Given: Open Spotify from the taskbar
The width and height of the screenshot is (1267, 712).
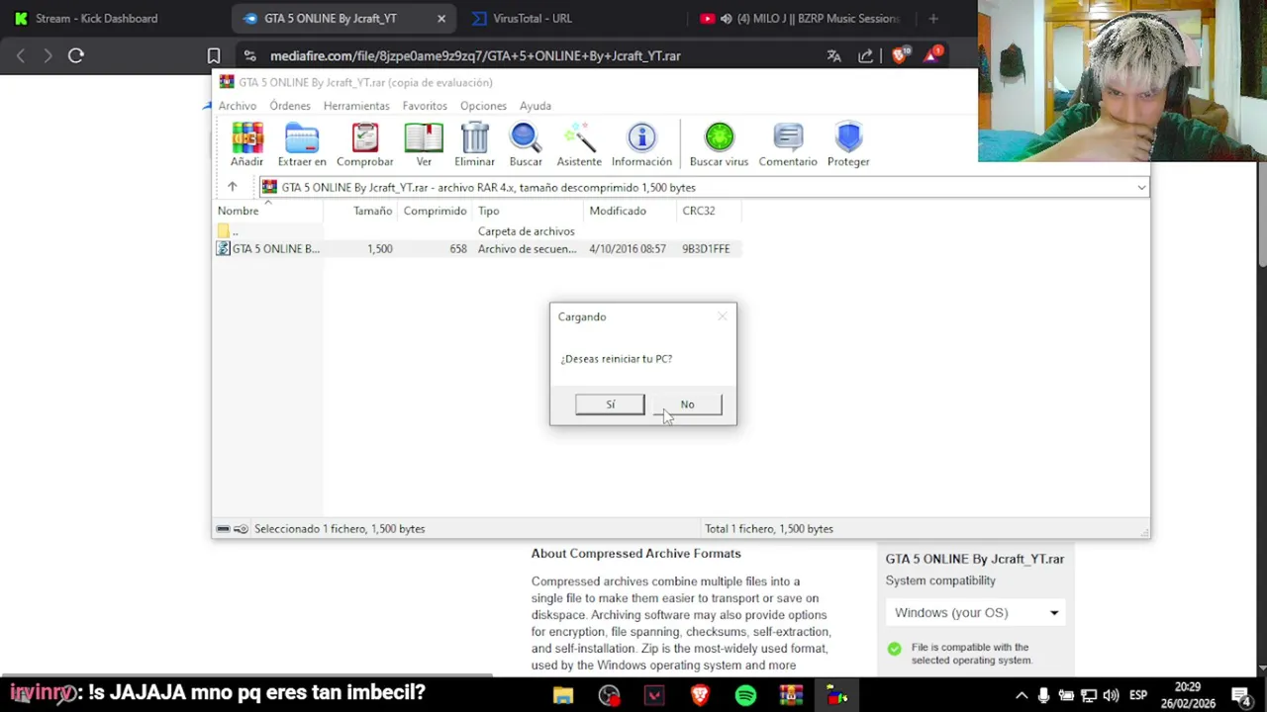Looking at the screenshot, I should (x=745, y=695).
